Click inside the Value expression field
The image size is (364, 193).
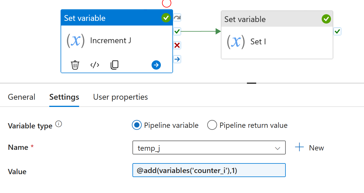click(x=209, y=170)
